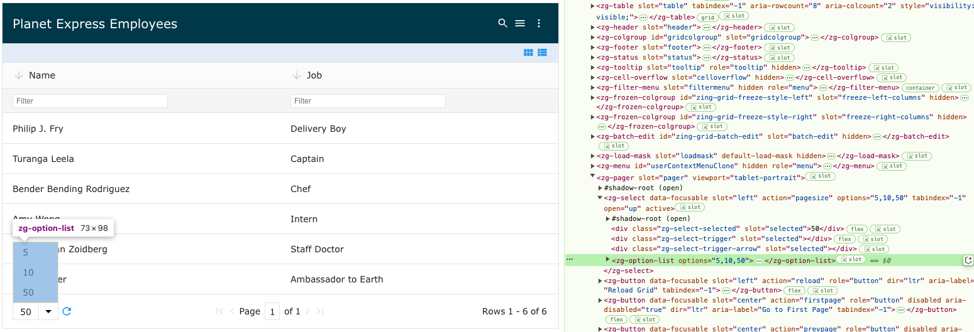Expand the zg-filter-menu element node
The height and width of the screenshot is (332, 974).
[x=592, y=88]
